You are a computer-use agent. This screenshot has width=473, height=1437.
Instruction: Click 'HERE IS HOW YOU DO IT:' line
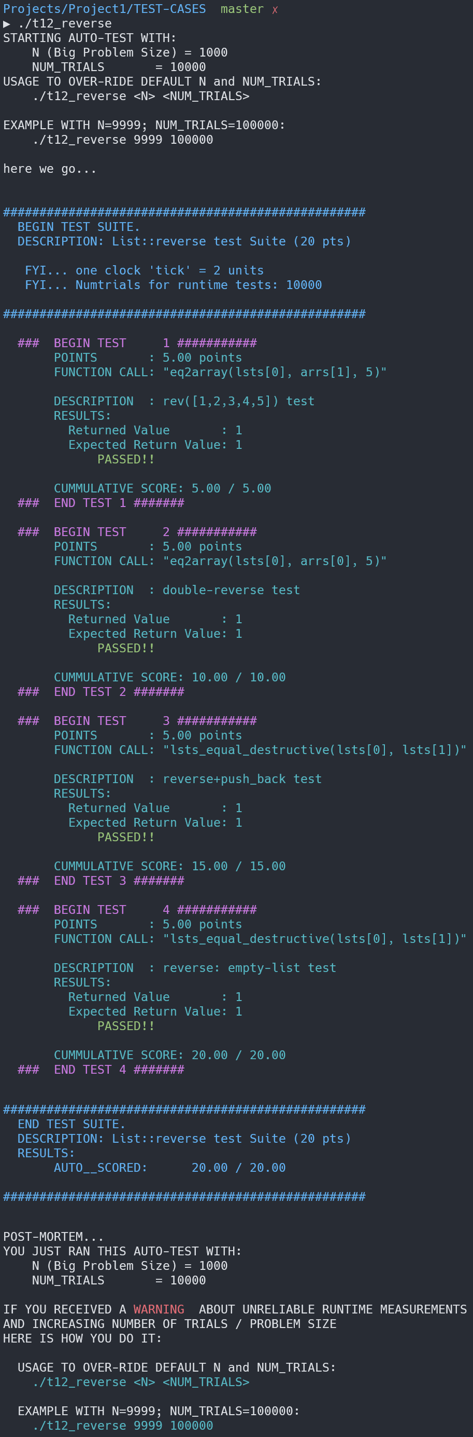click(82, 1338)
